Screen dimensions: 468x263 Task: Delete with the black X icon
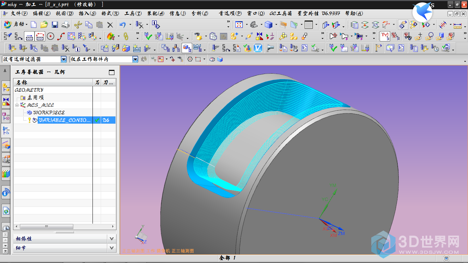click(110, 25)
